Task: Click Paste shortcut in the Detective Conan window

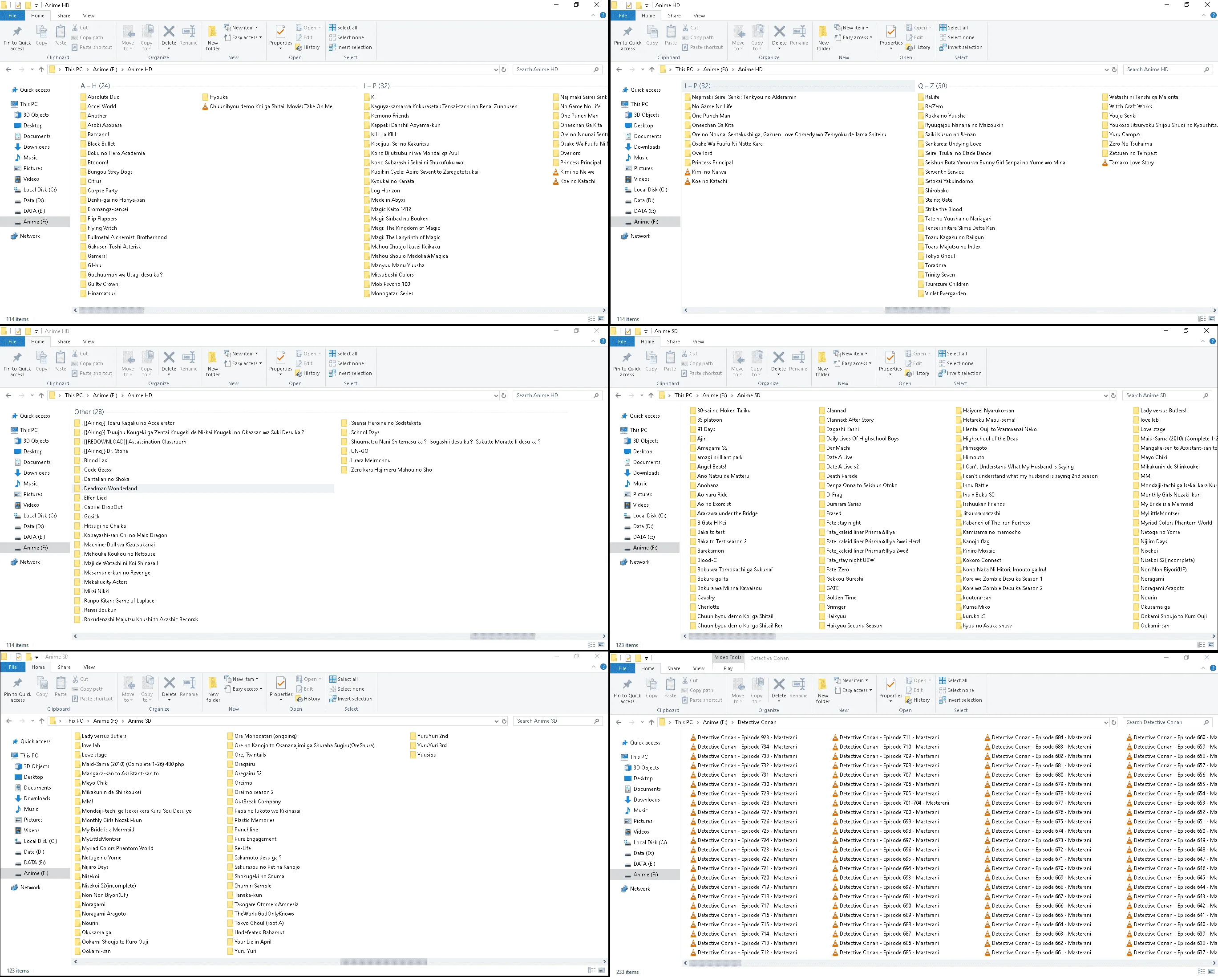Action: point(702,700)
